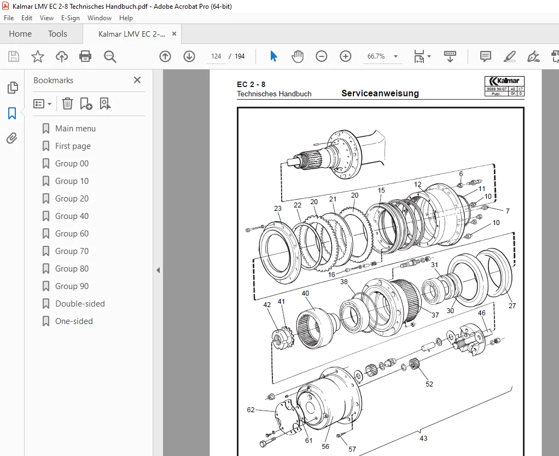Choose the selection arrow tool

(x=273, y=56)
